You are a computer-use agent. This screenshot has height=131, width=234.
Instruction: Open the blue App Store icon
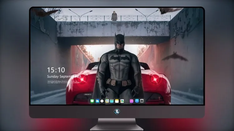point(137,101)
